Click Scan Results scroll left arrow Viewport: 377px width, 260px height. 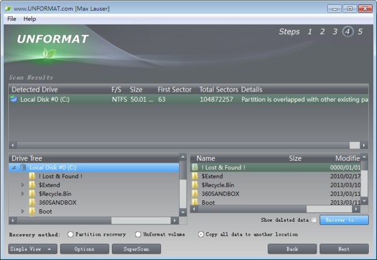point(13,145)
